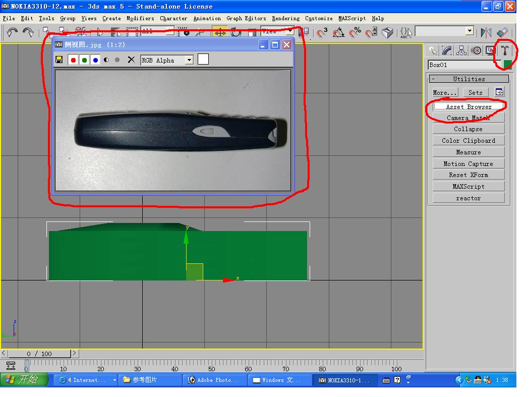Toggle the red channel display
Image resolution: width=529 pixels, height=397 pixels.
tap(73, 60)
